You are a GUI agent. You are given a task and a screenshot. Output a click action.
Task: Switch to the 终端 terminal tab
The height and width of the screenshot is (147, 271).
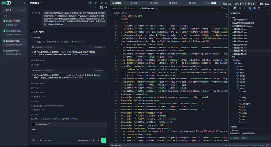coord(134,3)
